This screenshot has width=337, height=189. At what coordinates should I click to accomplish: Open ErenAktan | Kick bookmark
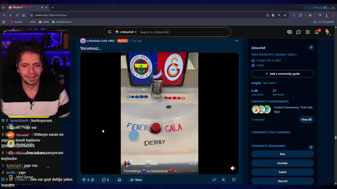[62, 22]
